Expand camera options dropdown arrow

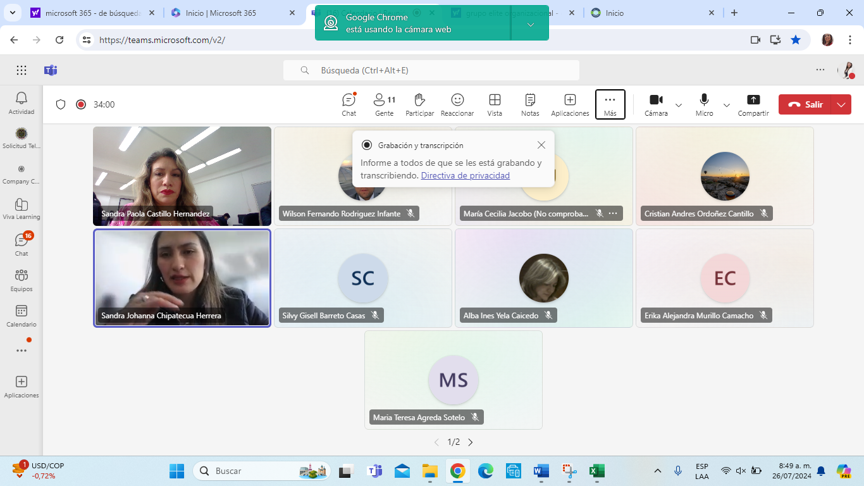[x=679, y=105]
